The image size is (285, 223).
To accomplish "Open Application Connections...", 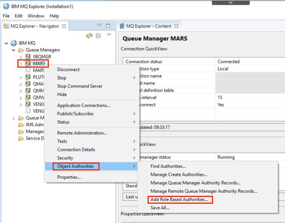I will [x=92, y=105].
